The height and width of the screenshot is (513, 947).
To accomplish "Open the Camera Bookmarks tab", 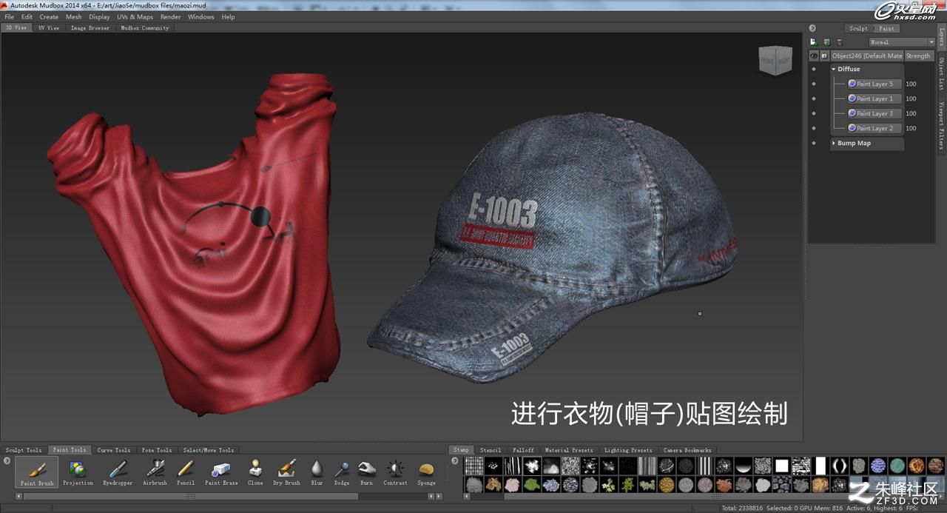I will pos(687,449).
